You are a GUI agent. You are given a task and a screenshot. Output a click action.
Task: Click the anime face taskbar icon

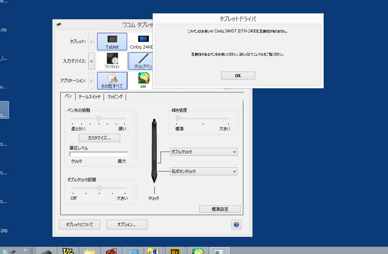click(153, 251)
